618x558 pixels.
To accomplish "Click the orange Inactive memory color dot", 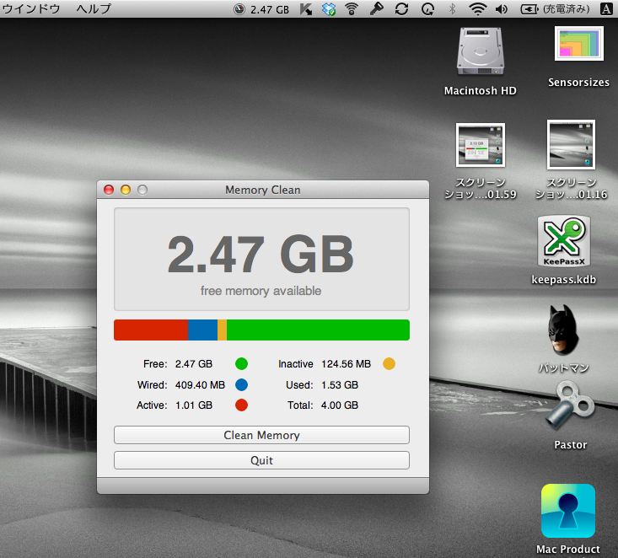I will click(389, 364).
